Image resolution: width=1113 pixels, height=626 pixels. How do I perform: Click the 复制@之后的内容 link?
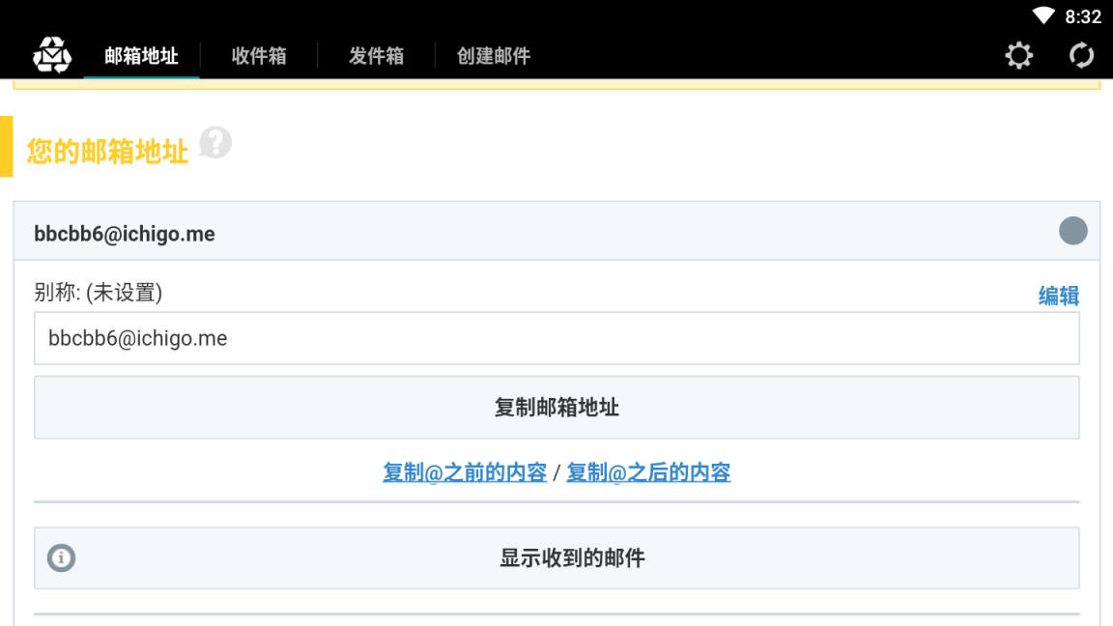648,472
